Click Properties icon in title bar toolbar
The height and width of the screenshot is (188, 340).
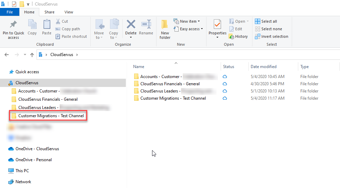tap(14, 4)
